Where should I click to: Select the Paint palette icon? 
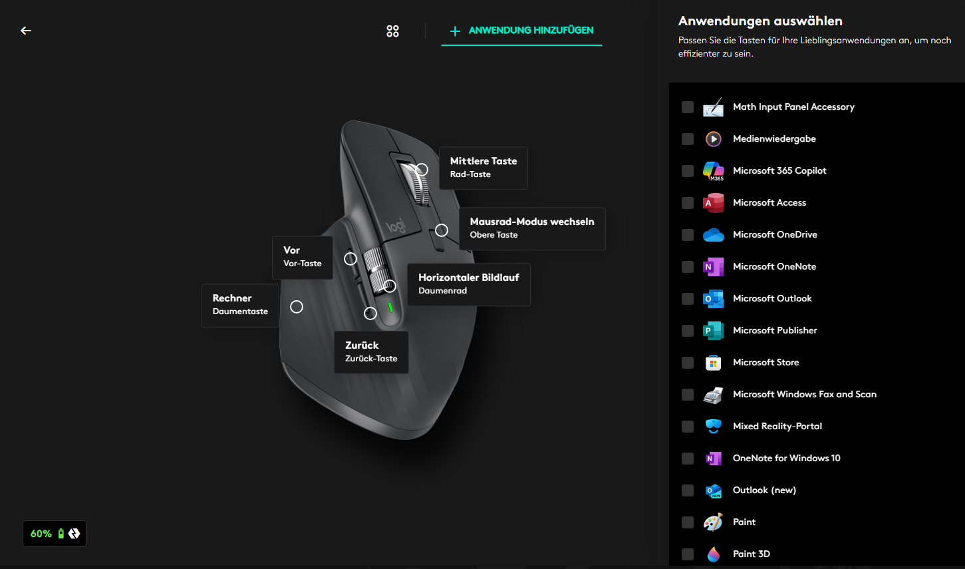(714, 522)
